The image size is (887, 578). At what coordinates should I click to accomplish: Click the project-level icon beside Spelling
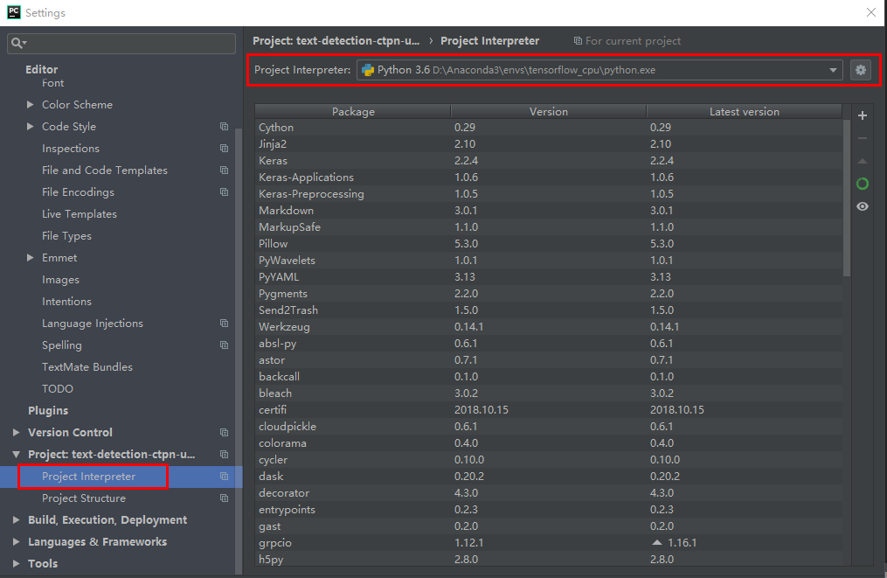click(x=224, y=345)
